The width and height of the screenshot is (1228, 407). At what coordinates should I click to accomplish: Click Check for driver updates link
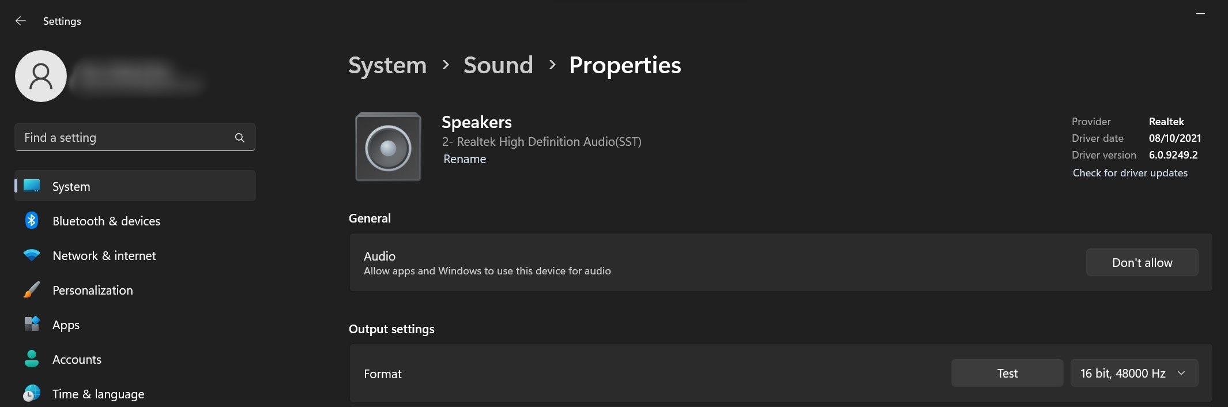coord(1130,173)
